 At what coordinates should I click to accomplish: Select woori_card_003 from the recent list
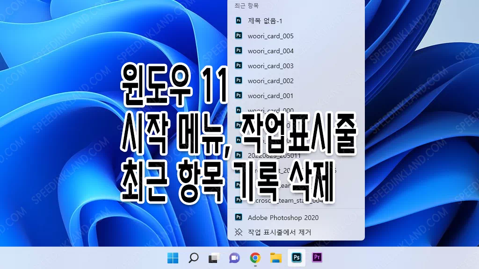270,66
